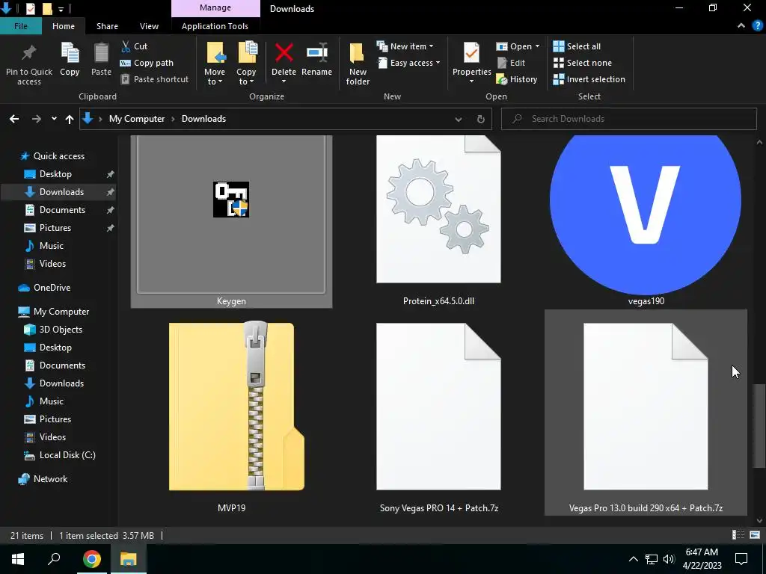Open the pinned Downloads under Quick access
Image resolution: width=766 pixels, height=574 pixels.
tap(61, 192)
